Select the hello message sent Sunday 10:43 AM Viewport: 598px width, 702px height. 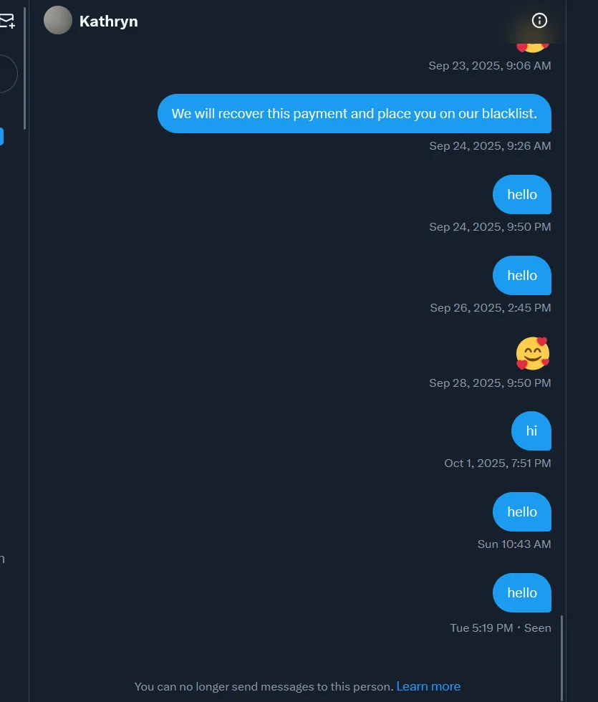pos(521,512)
